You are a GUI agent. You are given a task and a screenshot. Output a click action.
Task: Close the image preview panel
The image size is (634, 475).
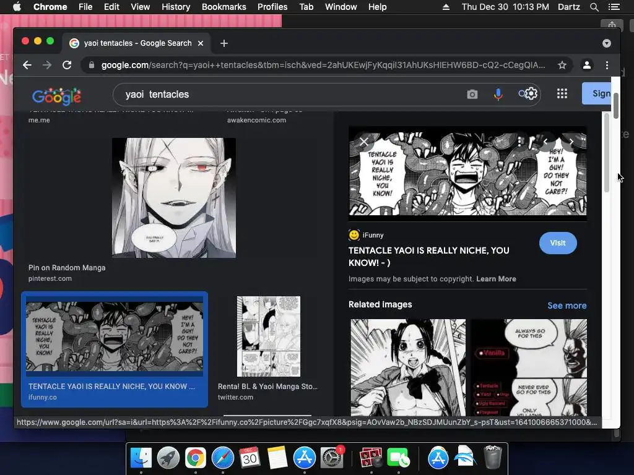(364, 142)
